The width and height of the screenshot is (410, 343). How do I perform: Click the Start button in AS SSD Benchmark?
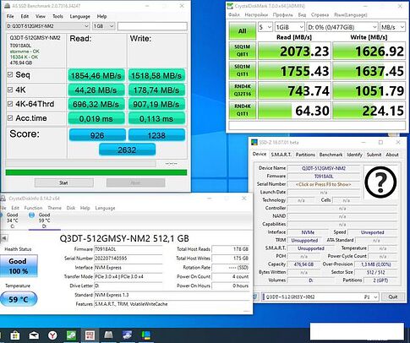pos(64,182)
